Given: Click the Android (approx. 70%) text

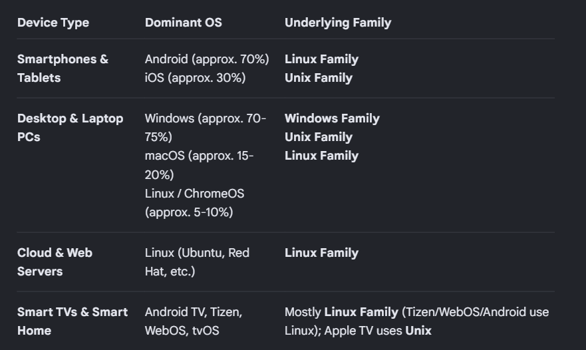Looking at the screenshot, I should 207,59.
